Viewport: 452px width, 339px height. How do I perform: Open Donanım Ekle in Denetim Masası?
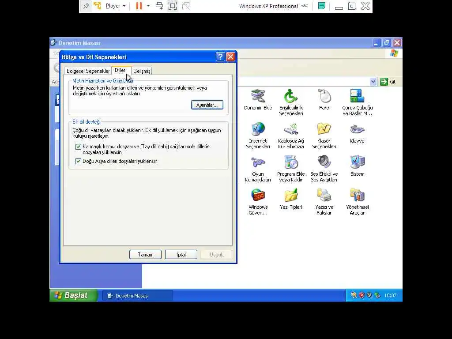click(x=258, y=100)
